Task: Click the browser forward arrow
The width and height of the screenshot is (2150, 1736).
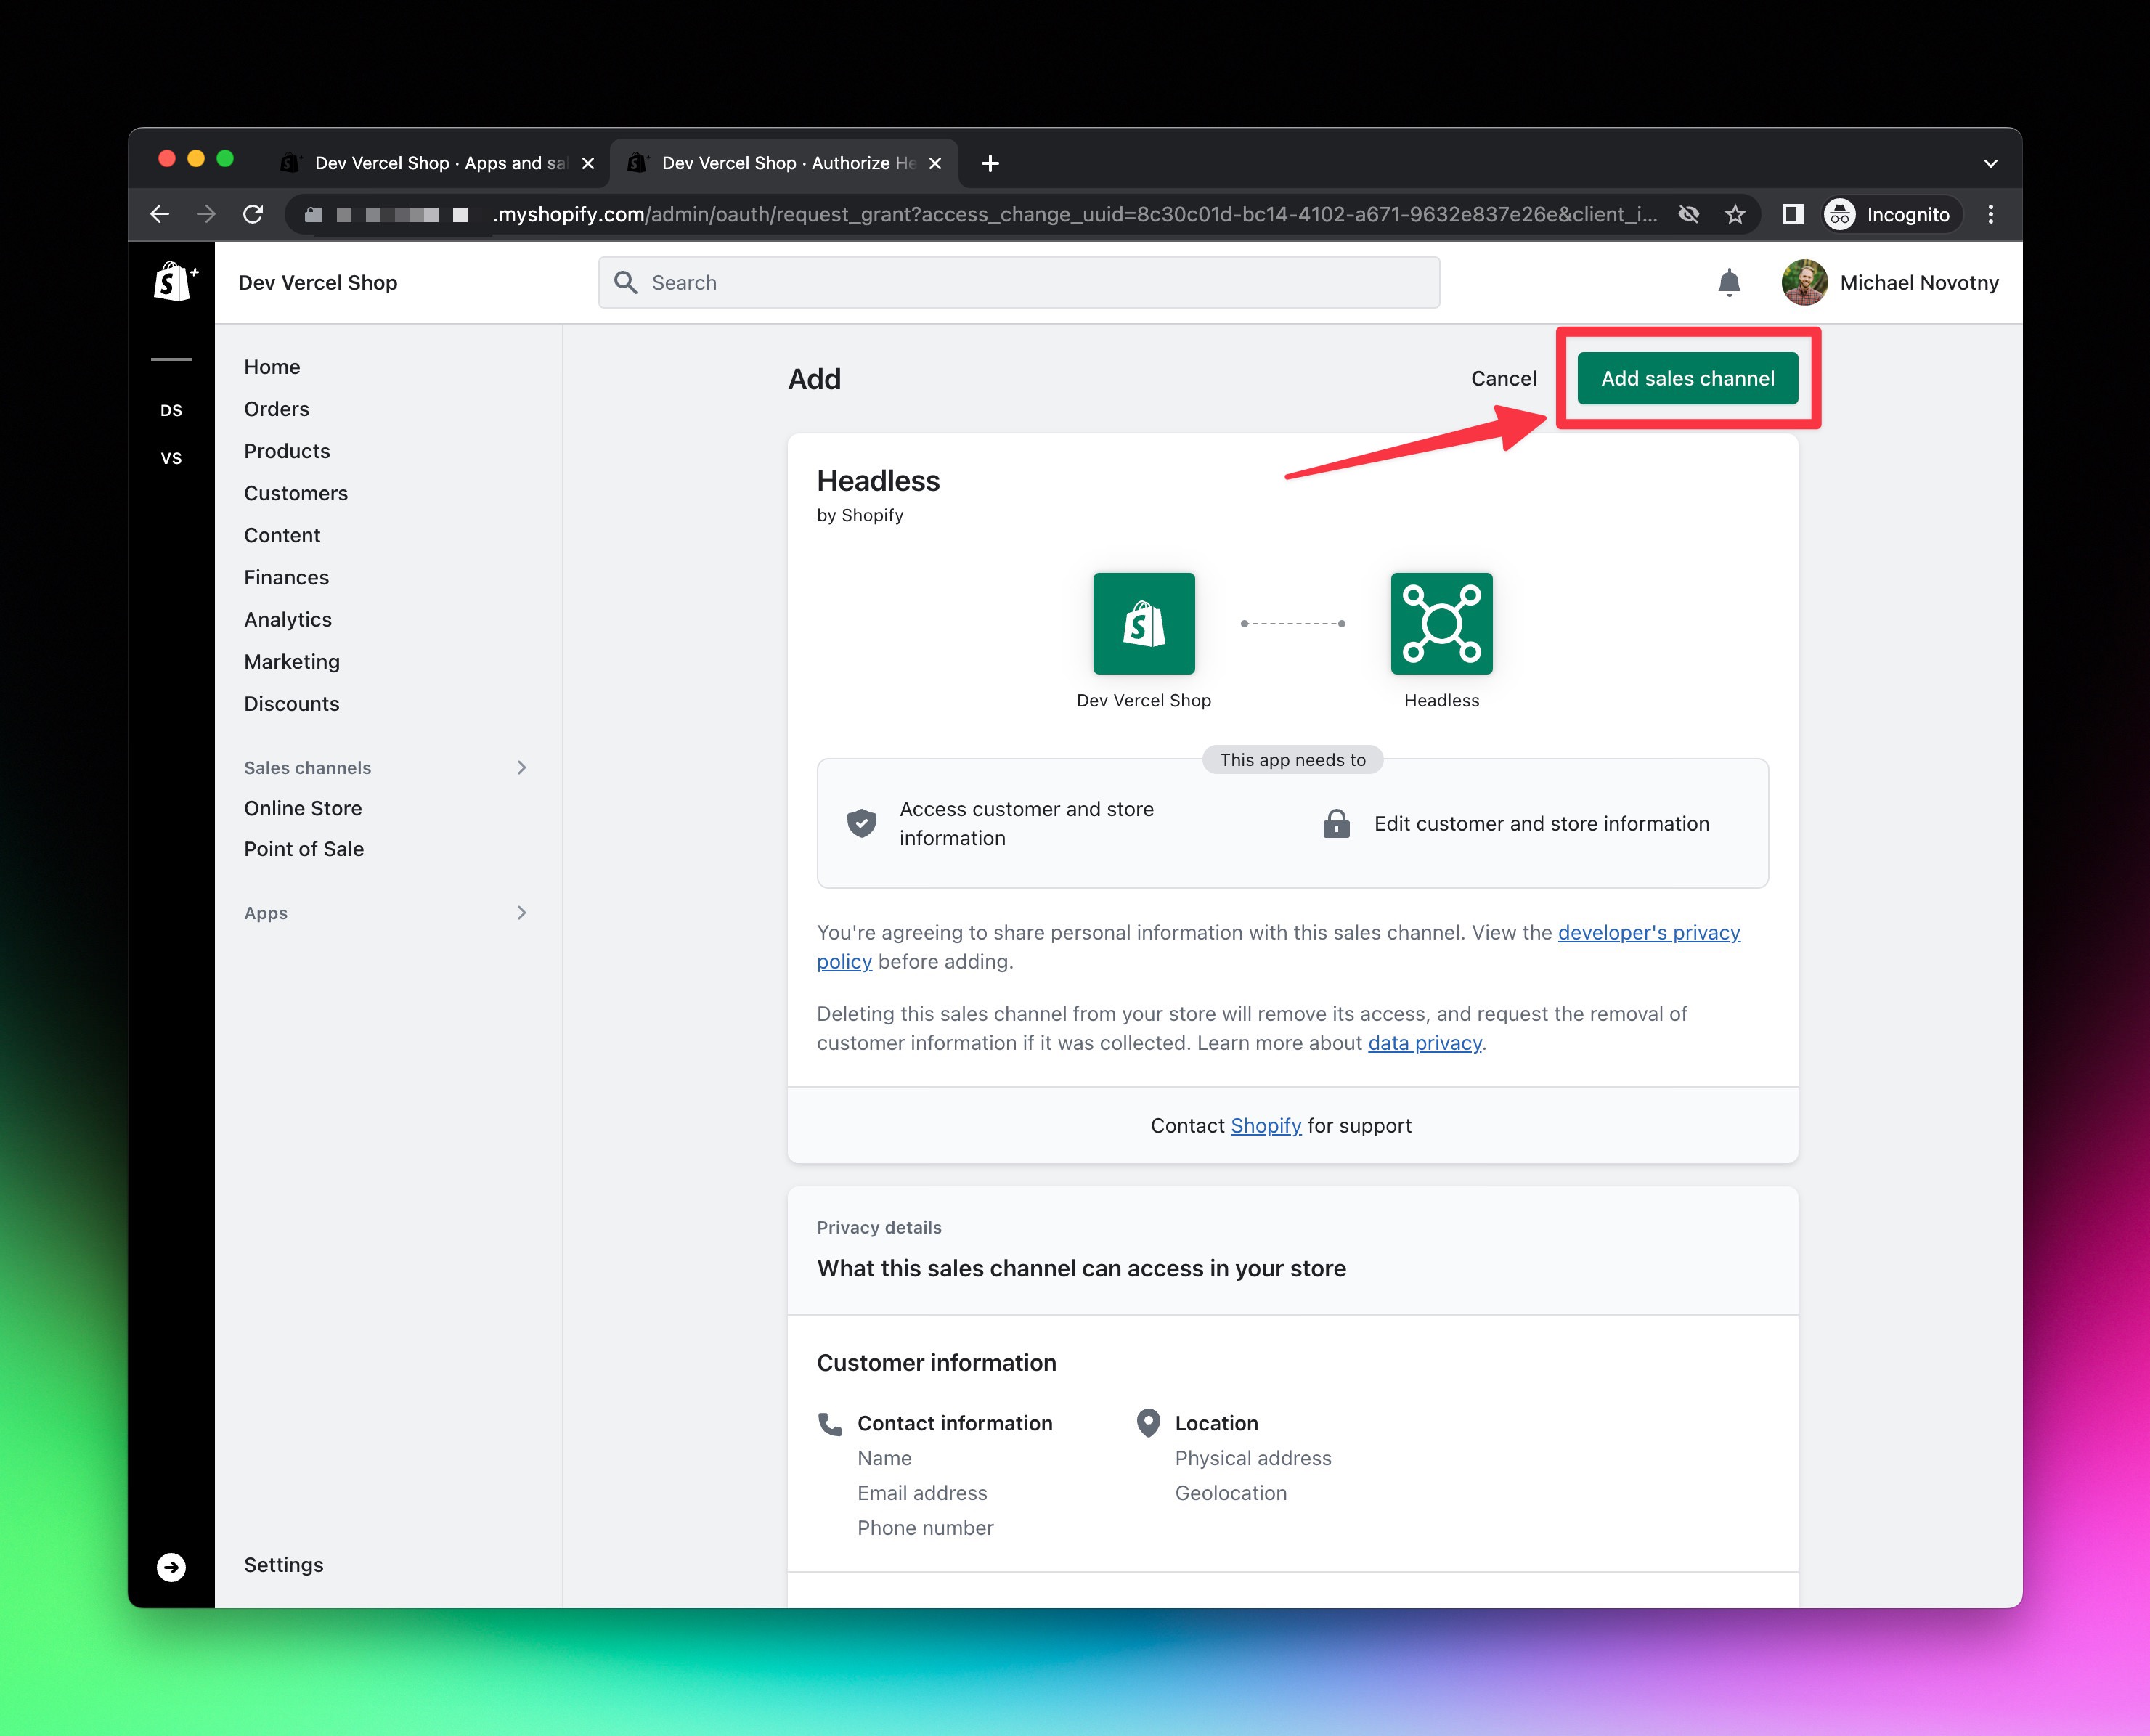Action: tap(206, 214)
